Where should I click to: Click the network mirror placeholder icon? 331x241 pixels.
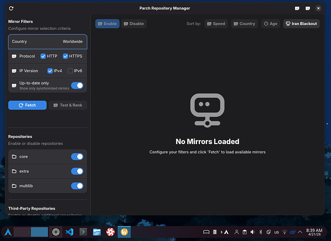tap(207, 110)
